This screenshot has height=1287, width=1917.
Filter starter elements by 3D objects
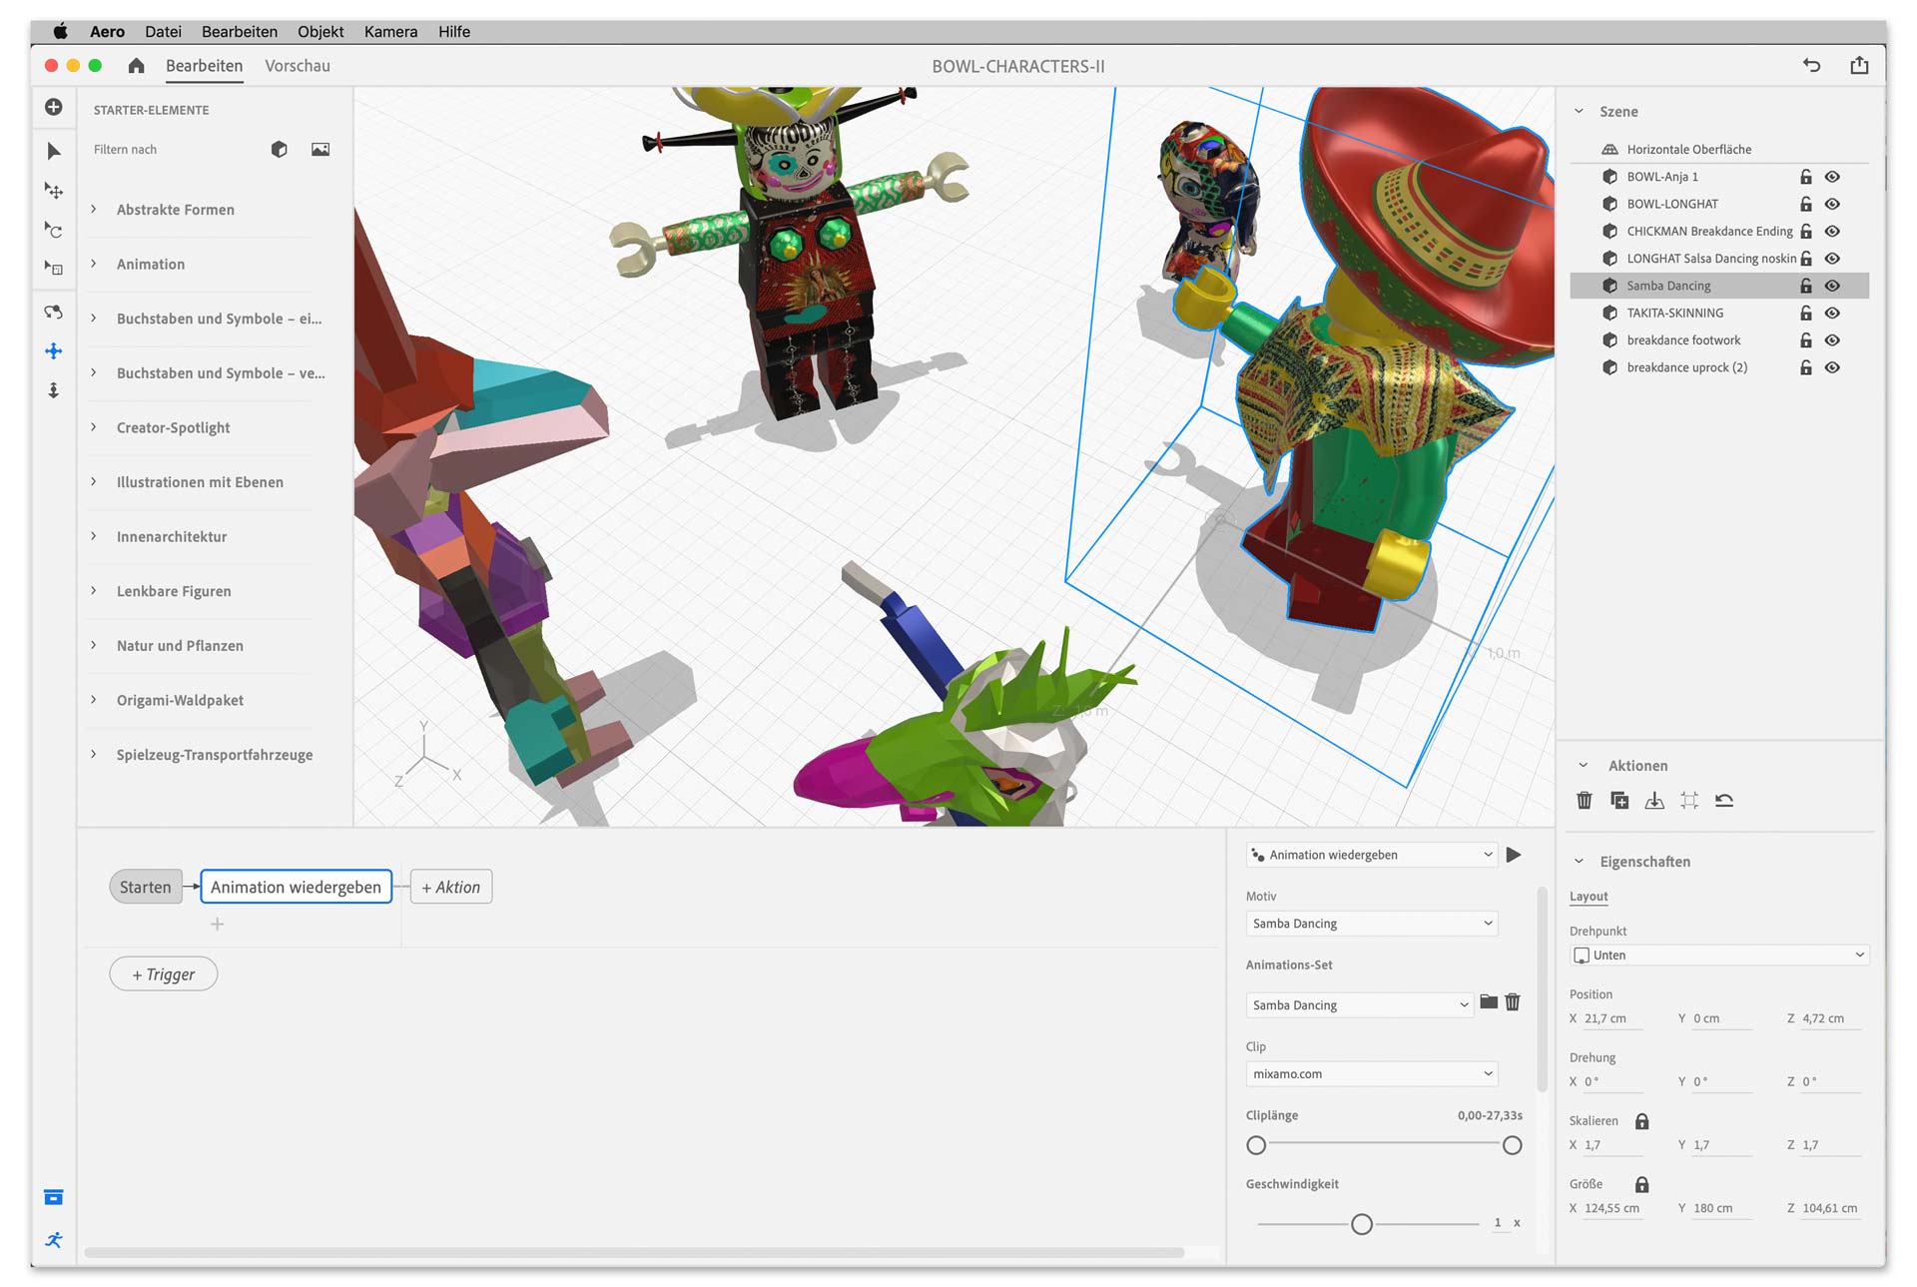click(280, 149)
